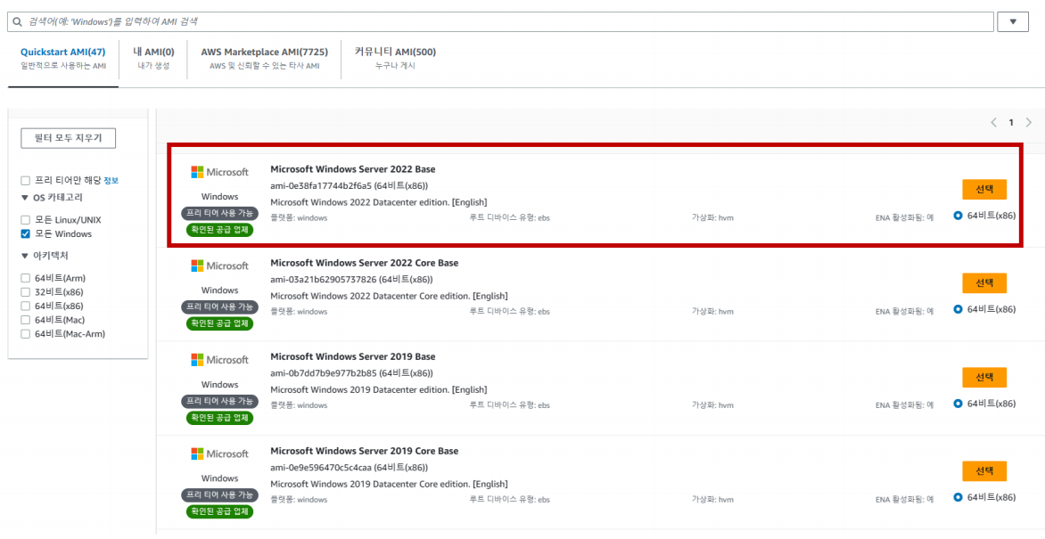The image size is (1045, 539).
Task: Click verified provider badge for Server 2019 Core Base
Action: [x=219, y=511]
